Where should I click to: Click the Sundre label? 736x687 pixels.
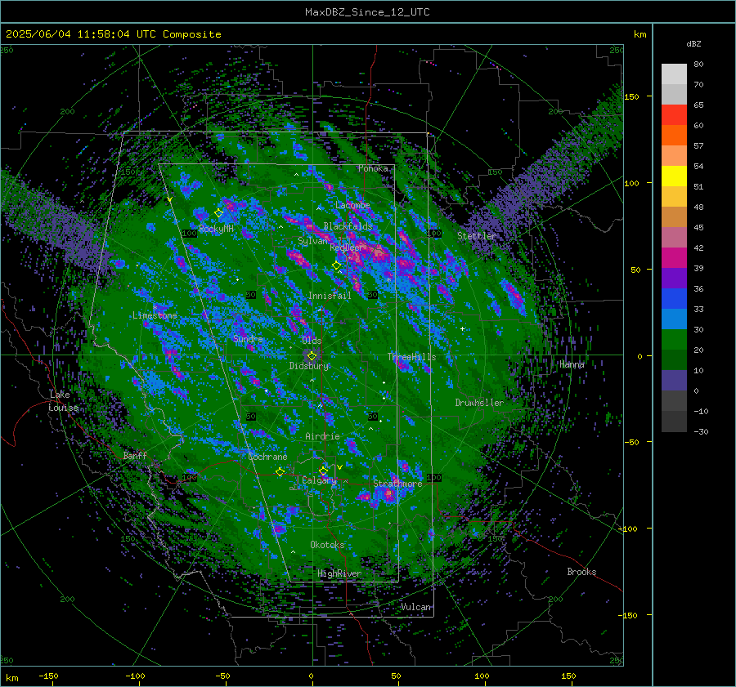248,339
